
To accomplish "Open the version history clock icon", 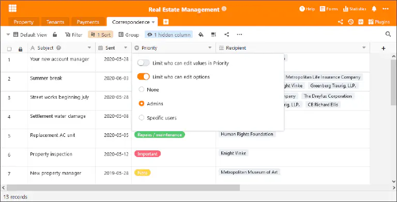I will point(350,22).
